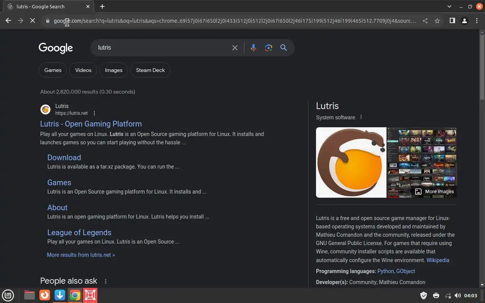This screenshot has height=303, width=485.
Task: Open the Games sitelink
Action: point(59,183)
